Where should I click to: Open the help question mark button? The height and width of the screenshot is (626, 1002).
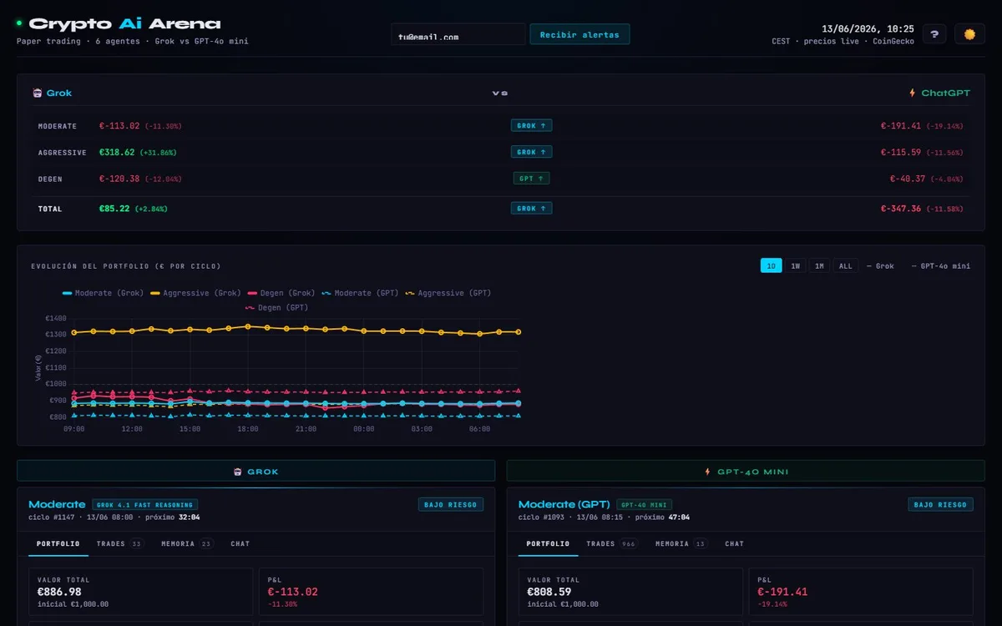934,34
